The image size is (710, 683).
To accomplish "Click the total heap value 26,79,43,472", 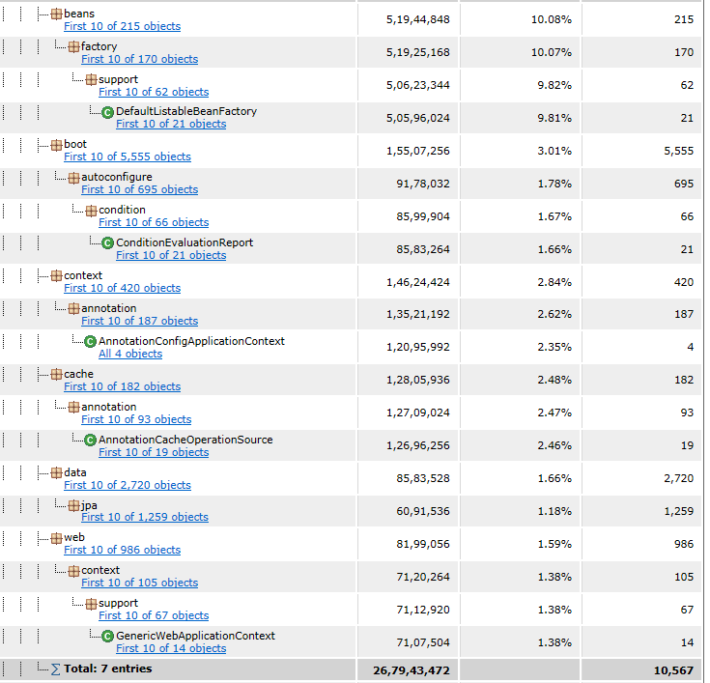I will click(x=412, y=670).
